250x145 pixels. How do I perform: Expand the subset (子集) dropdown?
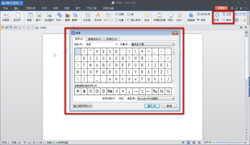click(152, 44)
